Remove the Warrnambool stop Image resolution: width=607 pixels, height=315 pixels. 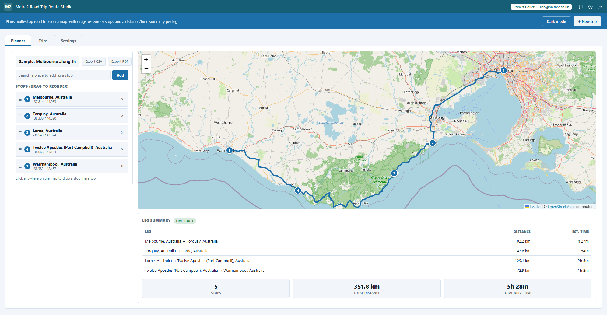(122, 166)
